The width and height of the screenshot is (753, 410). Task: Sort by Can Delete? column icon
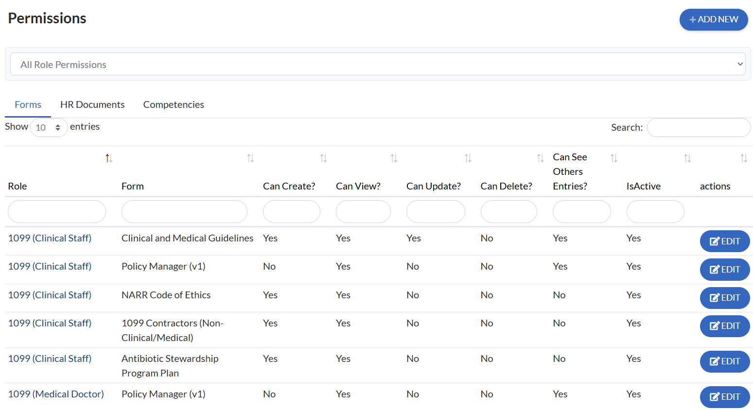[x=540, y=158]
